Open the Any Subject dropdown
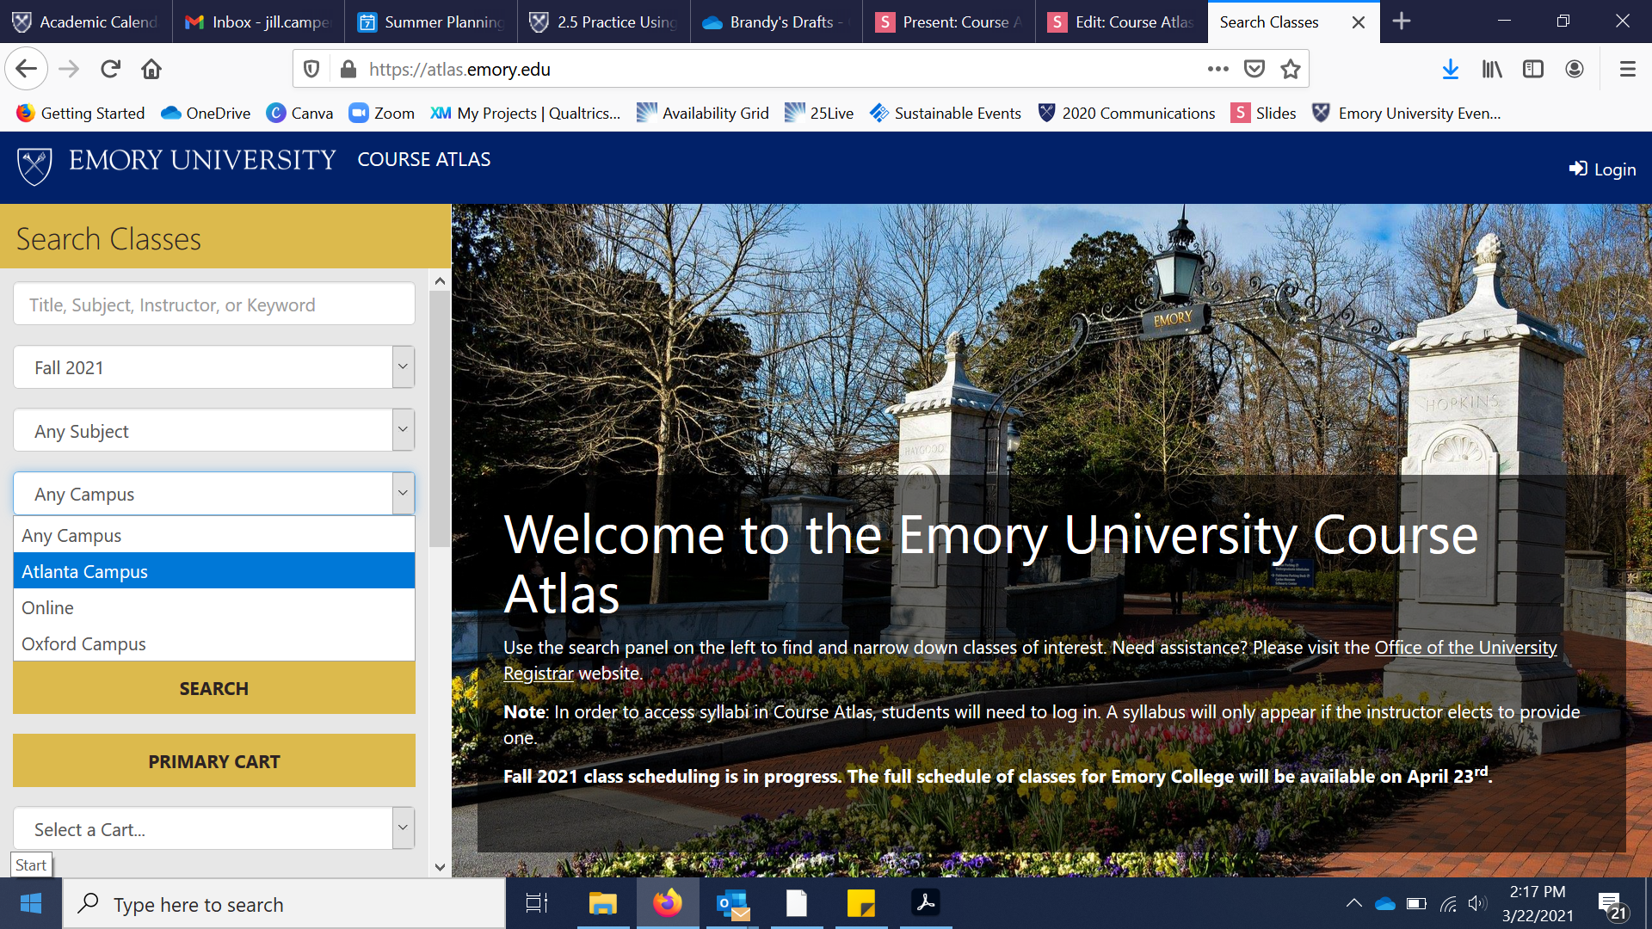The width and height of the screenshot is (1652, 929). pyautogui.click(x=213, y=431)
